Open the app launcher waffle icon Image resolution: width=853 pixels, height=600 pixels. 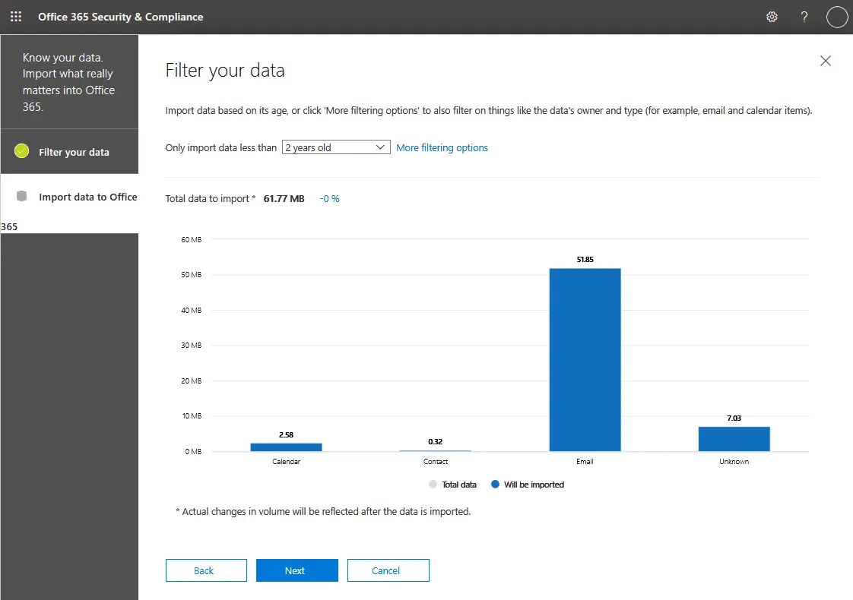point(16,17)
